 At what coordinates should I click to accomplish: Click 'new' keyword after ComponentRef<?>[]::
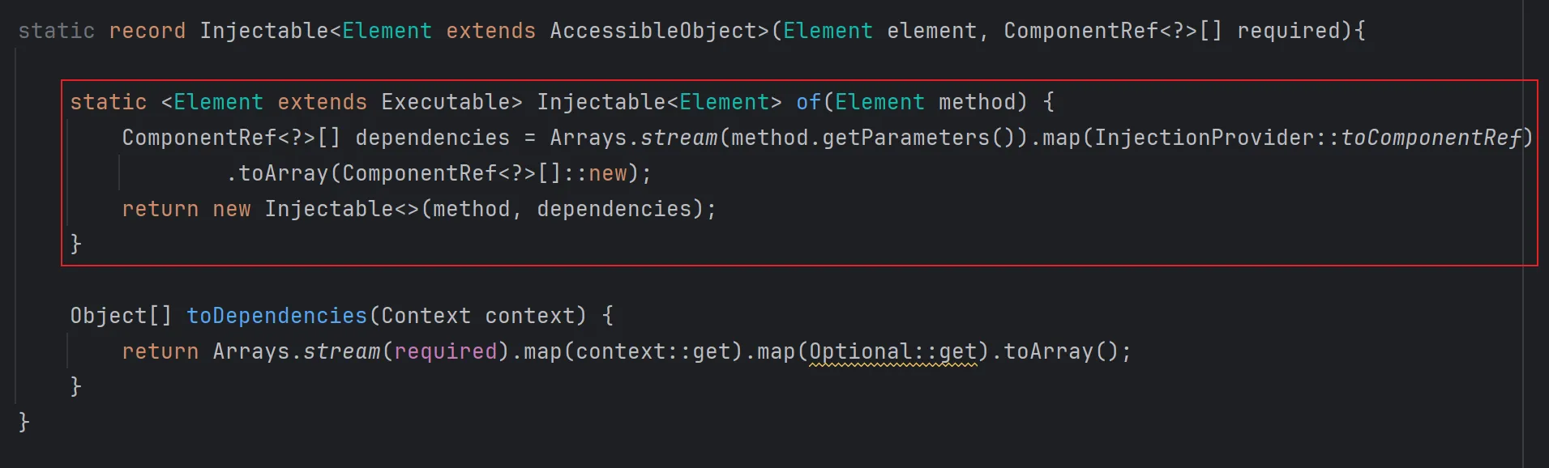click(x=608, y=173)
